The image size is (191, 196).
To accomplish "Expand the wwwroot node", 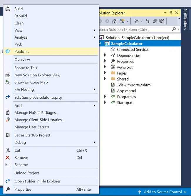I will pos(105,67).
